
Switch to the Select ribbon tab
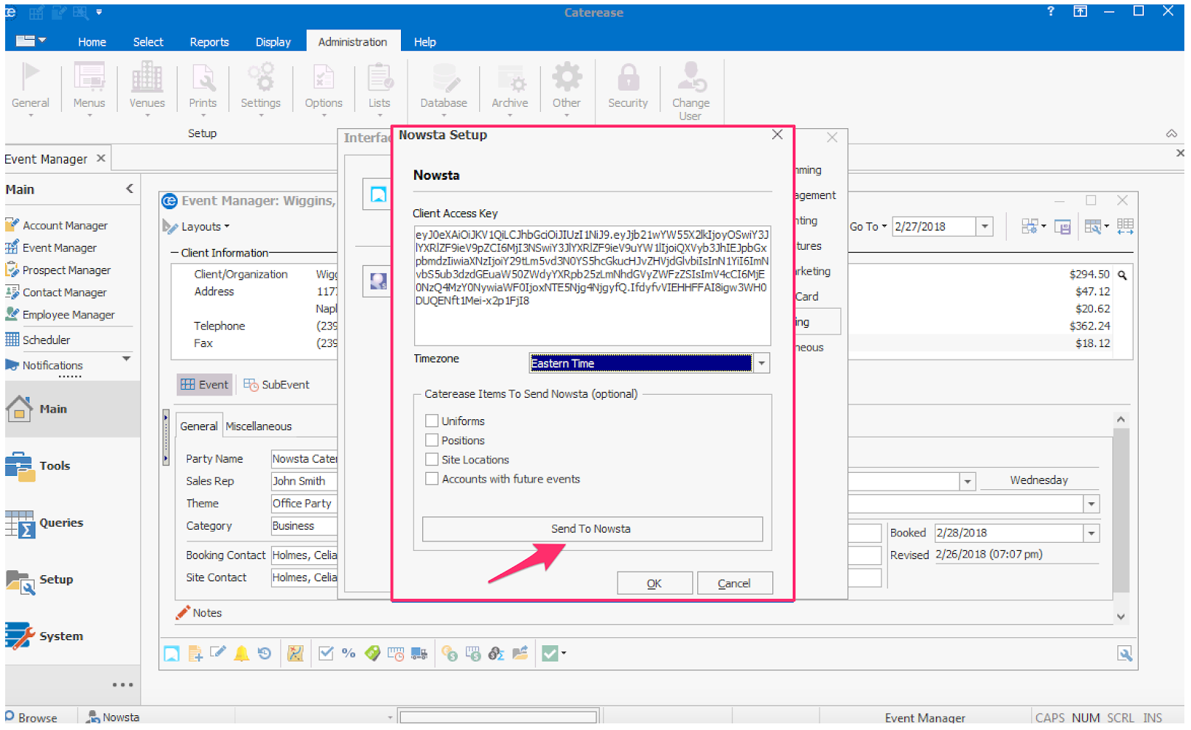(148, 42)
